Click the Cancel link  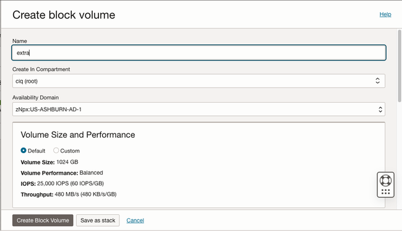click(135, 220)
